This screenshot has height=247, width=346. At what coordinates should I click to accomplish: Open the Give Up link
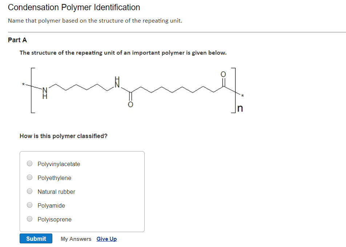coord(106,239)
